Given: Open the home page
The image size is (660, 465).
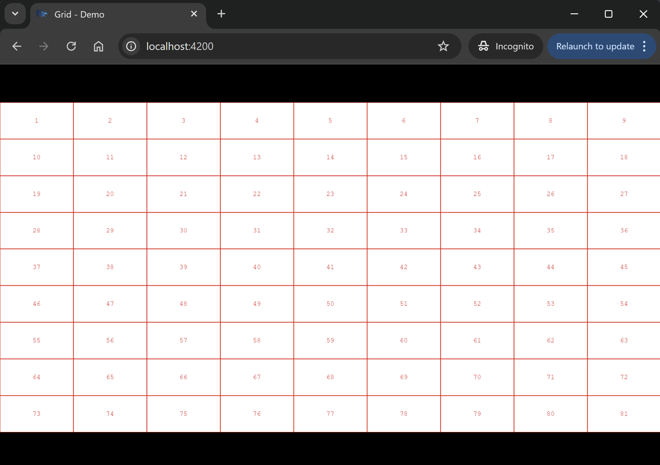Looking at the screenshot, I should [99, 46].
